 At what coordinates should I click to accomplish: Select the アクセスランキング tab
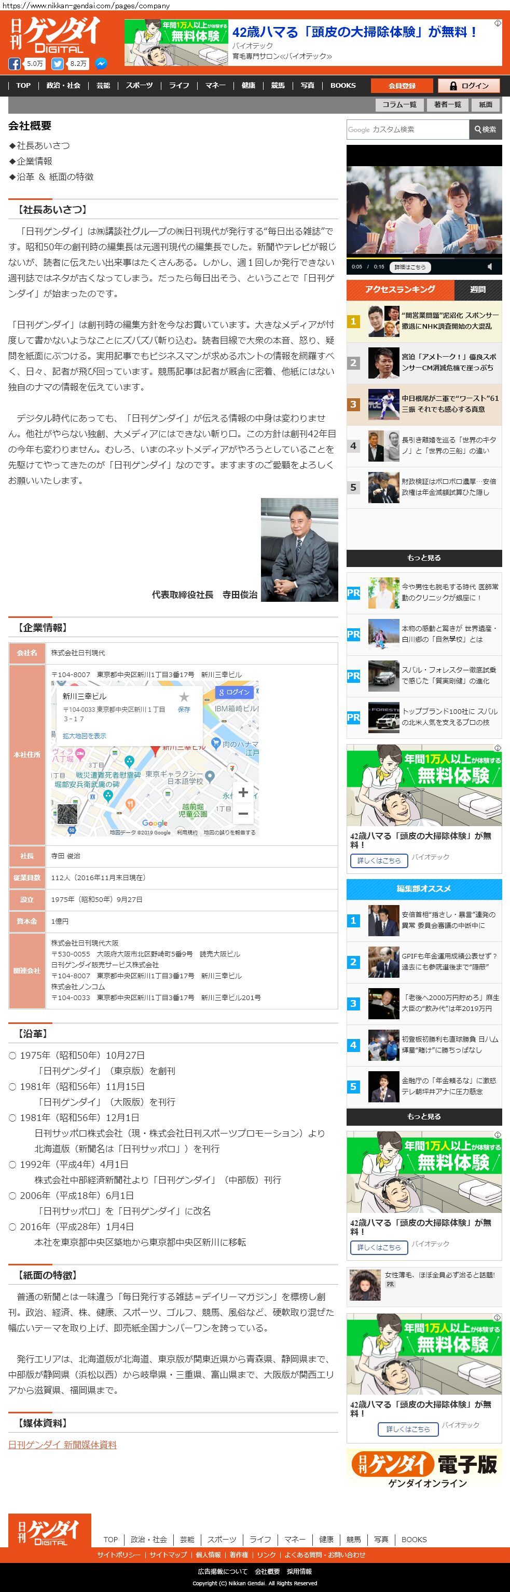coord(399,289)
